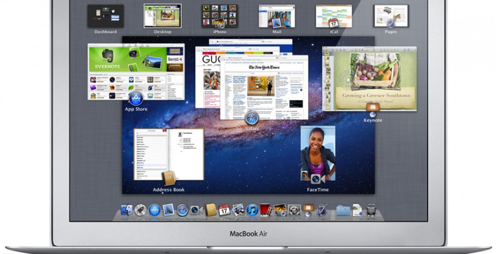Switch to the Pages space
This screenshot has height=254, width=496.
391,16
